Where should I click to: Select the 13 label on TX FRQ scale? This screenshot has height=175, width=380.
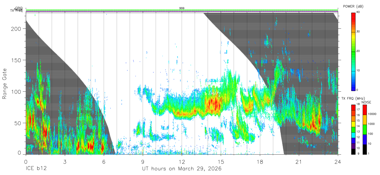point(358,132)
